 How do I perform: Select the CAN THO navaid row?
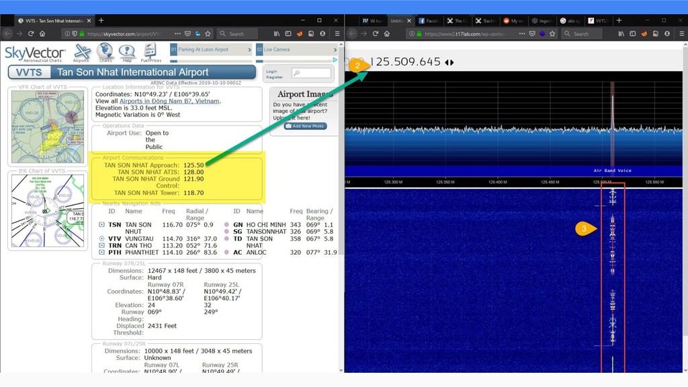tap(159, 246)
